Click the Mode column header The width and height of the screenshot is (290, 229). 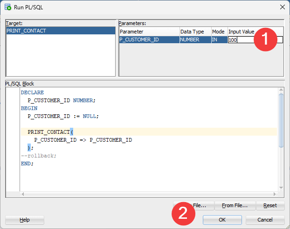219,32
